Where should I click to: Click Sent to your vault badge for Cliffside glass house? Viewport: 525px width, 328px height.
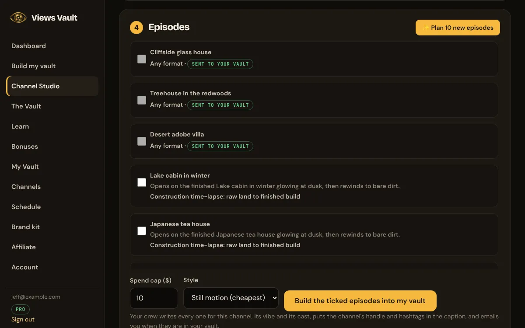point(220,64)
